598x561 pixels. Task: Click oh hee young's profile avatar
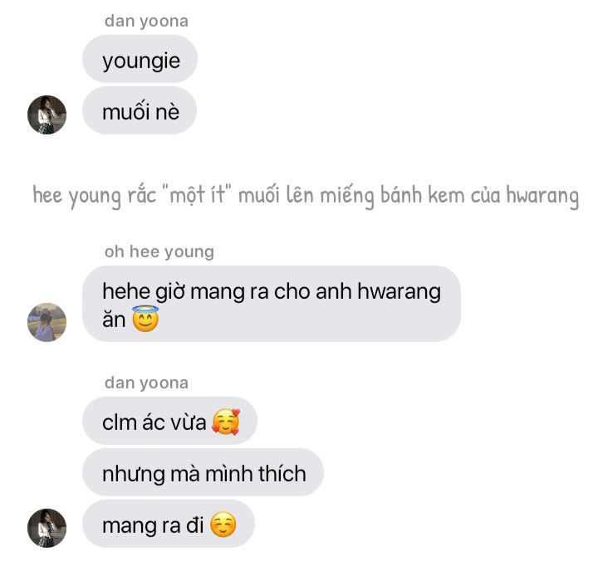pyautogui.click(x=47, y=322)
